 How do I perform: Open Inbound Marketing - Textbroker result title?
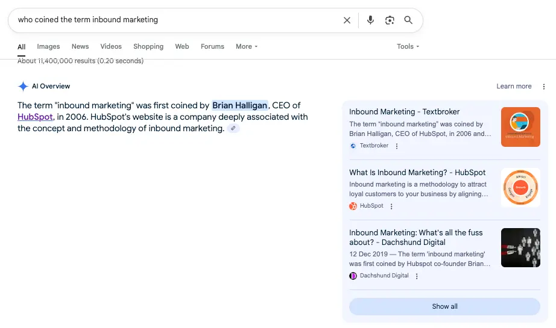pyautogui.click(x=404, y=112)
